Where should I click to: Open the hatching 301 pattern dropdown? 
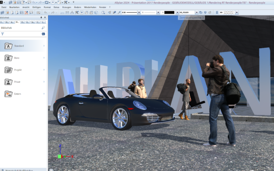[237, 12]
